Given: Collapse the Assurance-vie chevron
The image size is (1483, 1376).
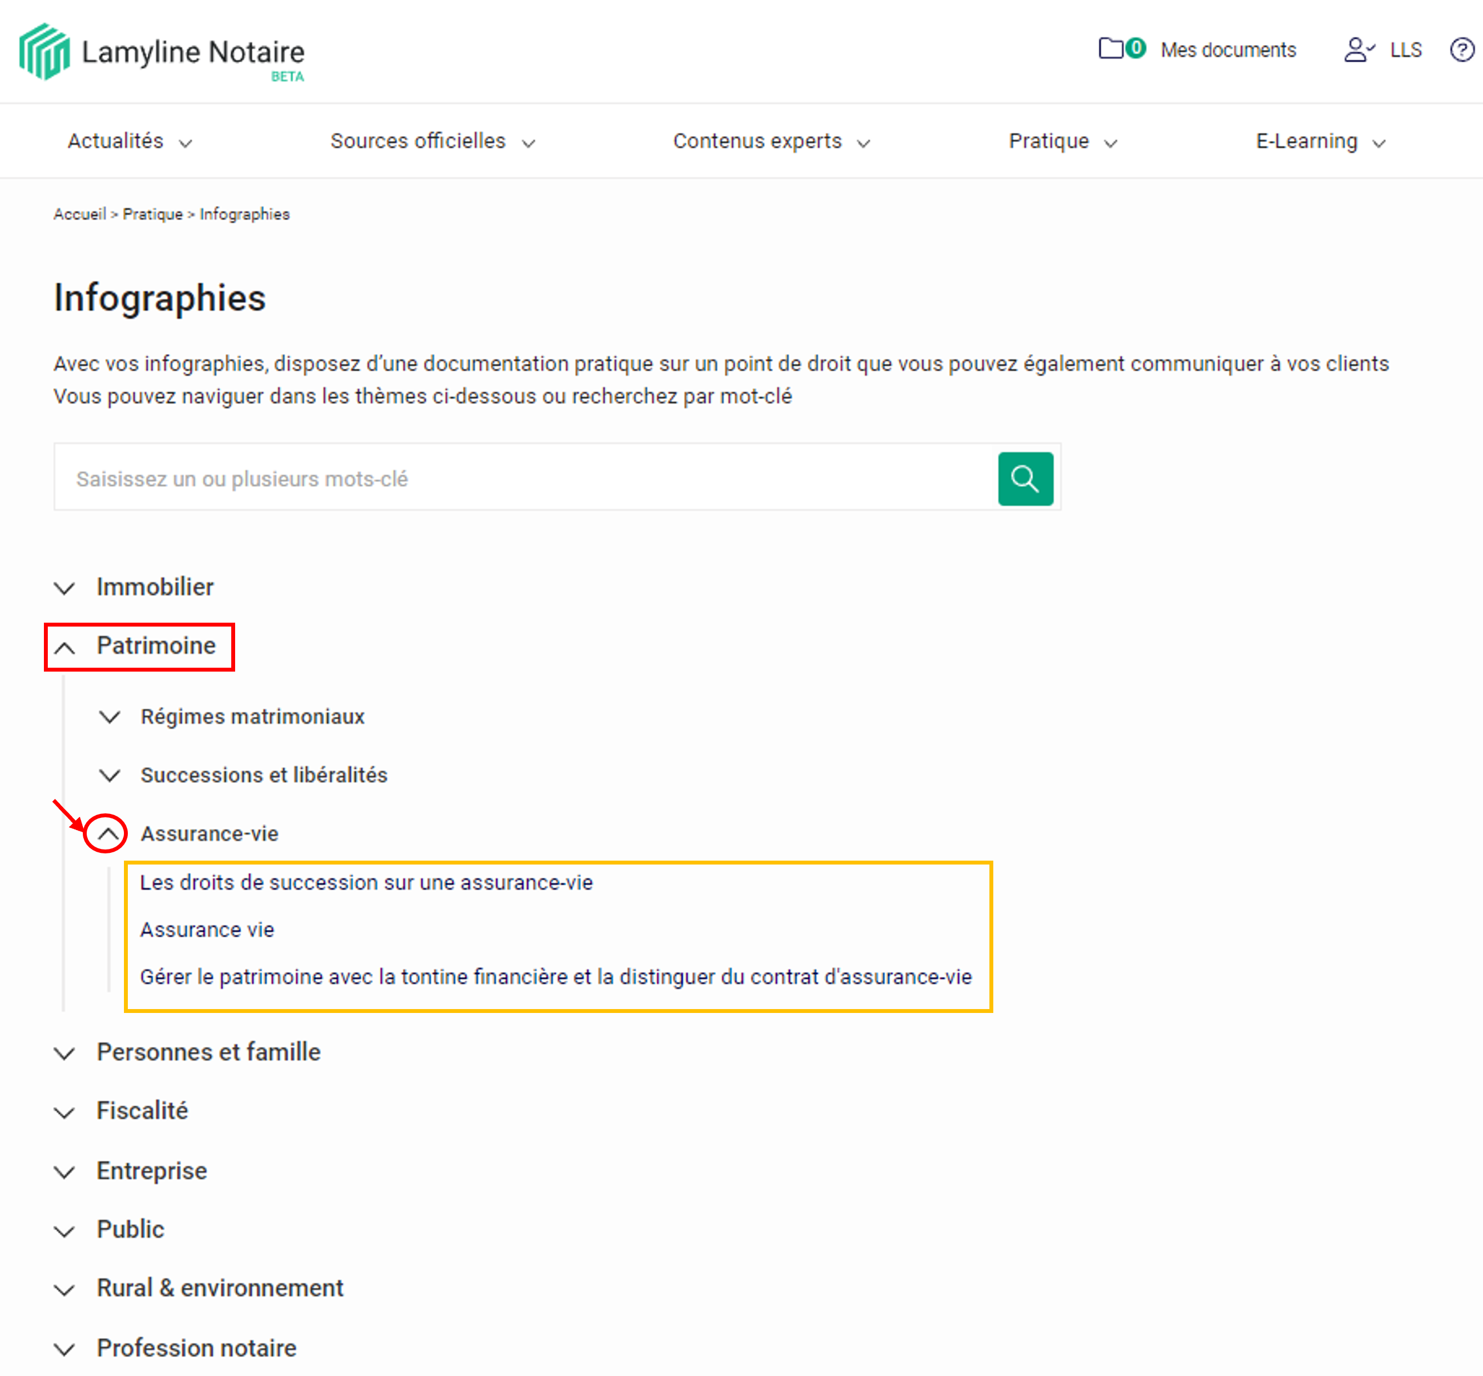Looking at the screenshot, I should pyautogui.click(x=108, y=833).
